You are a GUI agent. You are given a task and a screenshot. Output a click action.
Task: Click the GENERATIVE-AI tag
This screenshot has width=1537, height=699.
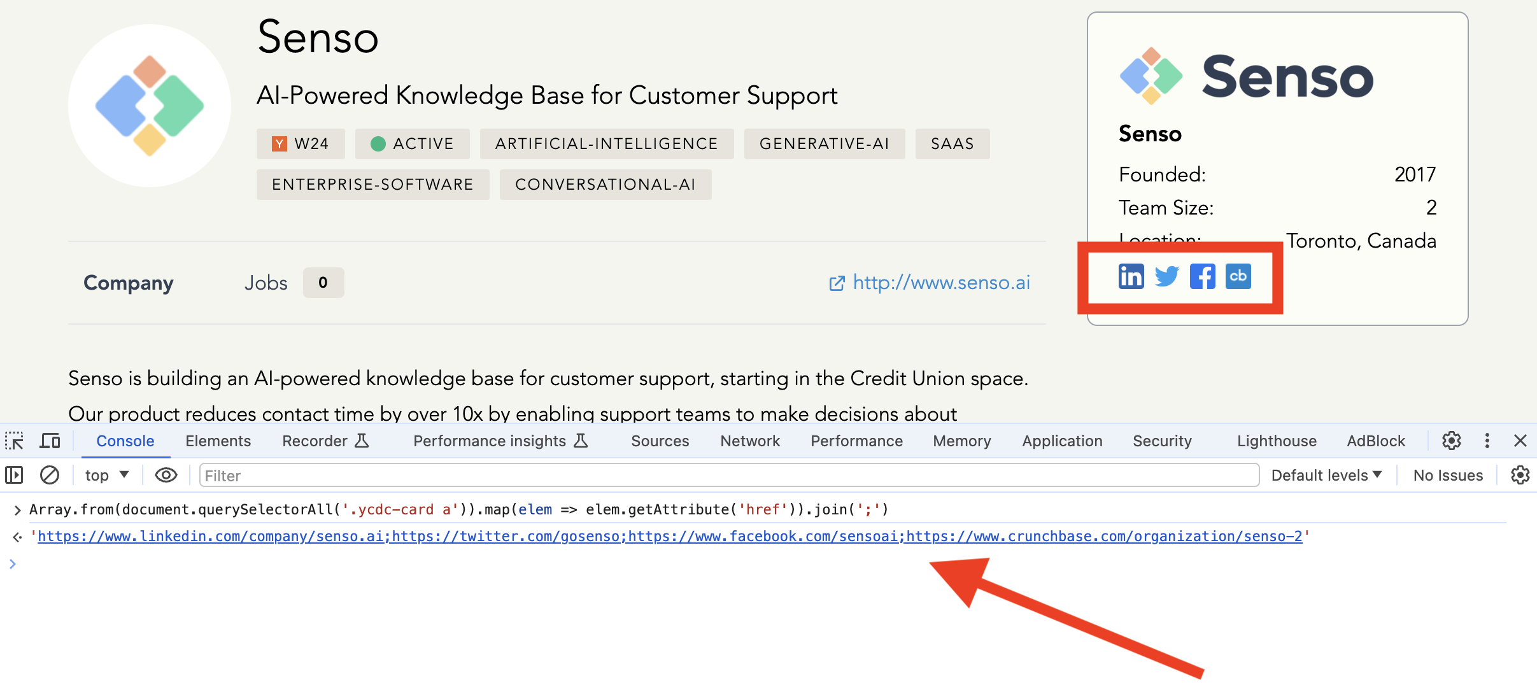tap(825, 144)
